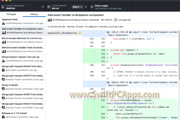Select the 'Merge pull request #4070 from desk..' commit
The height and width of the screenshot is (120, 180).
pos(23,78)
